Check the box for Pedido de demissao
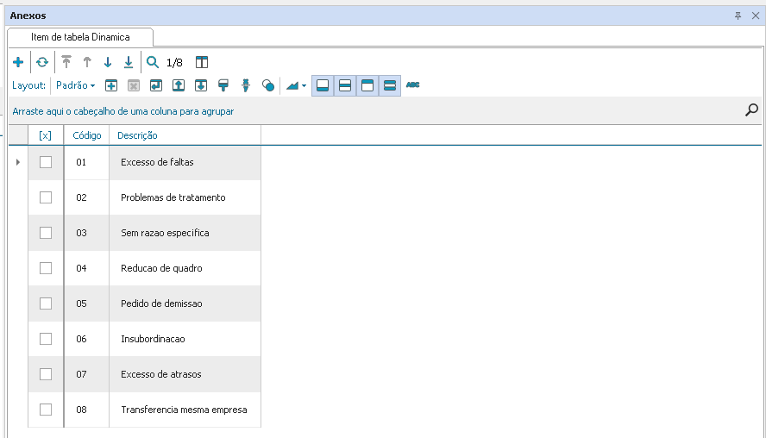 pyautogui.click(x=46, y=303)
